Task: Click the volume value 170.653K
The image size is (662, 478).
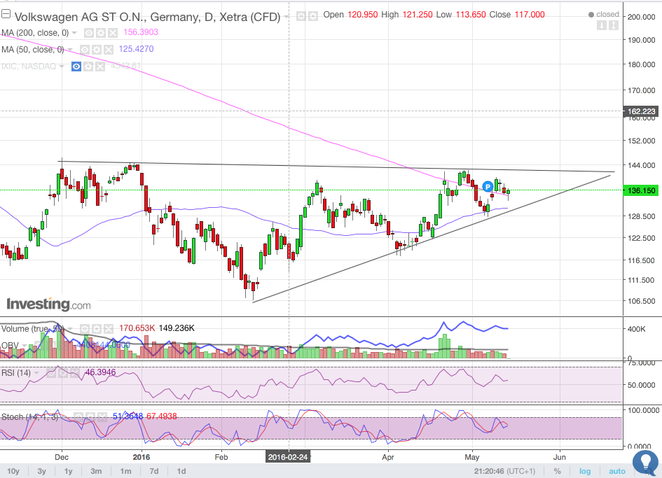Action: pyautogui.click(x=137, y=328)
